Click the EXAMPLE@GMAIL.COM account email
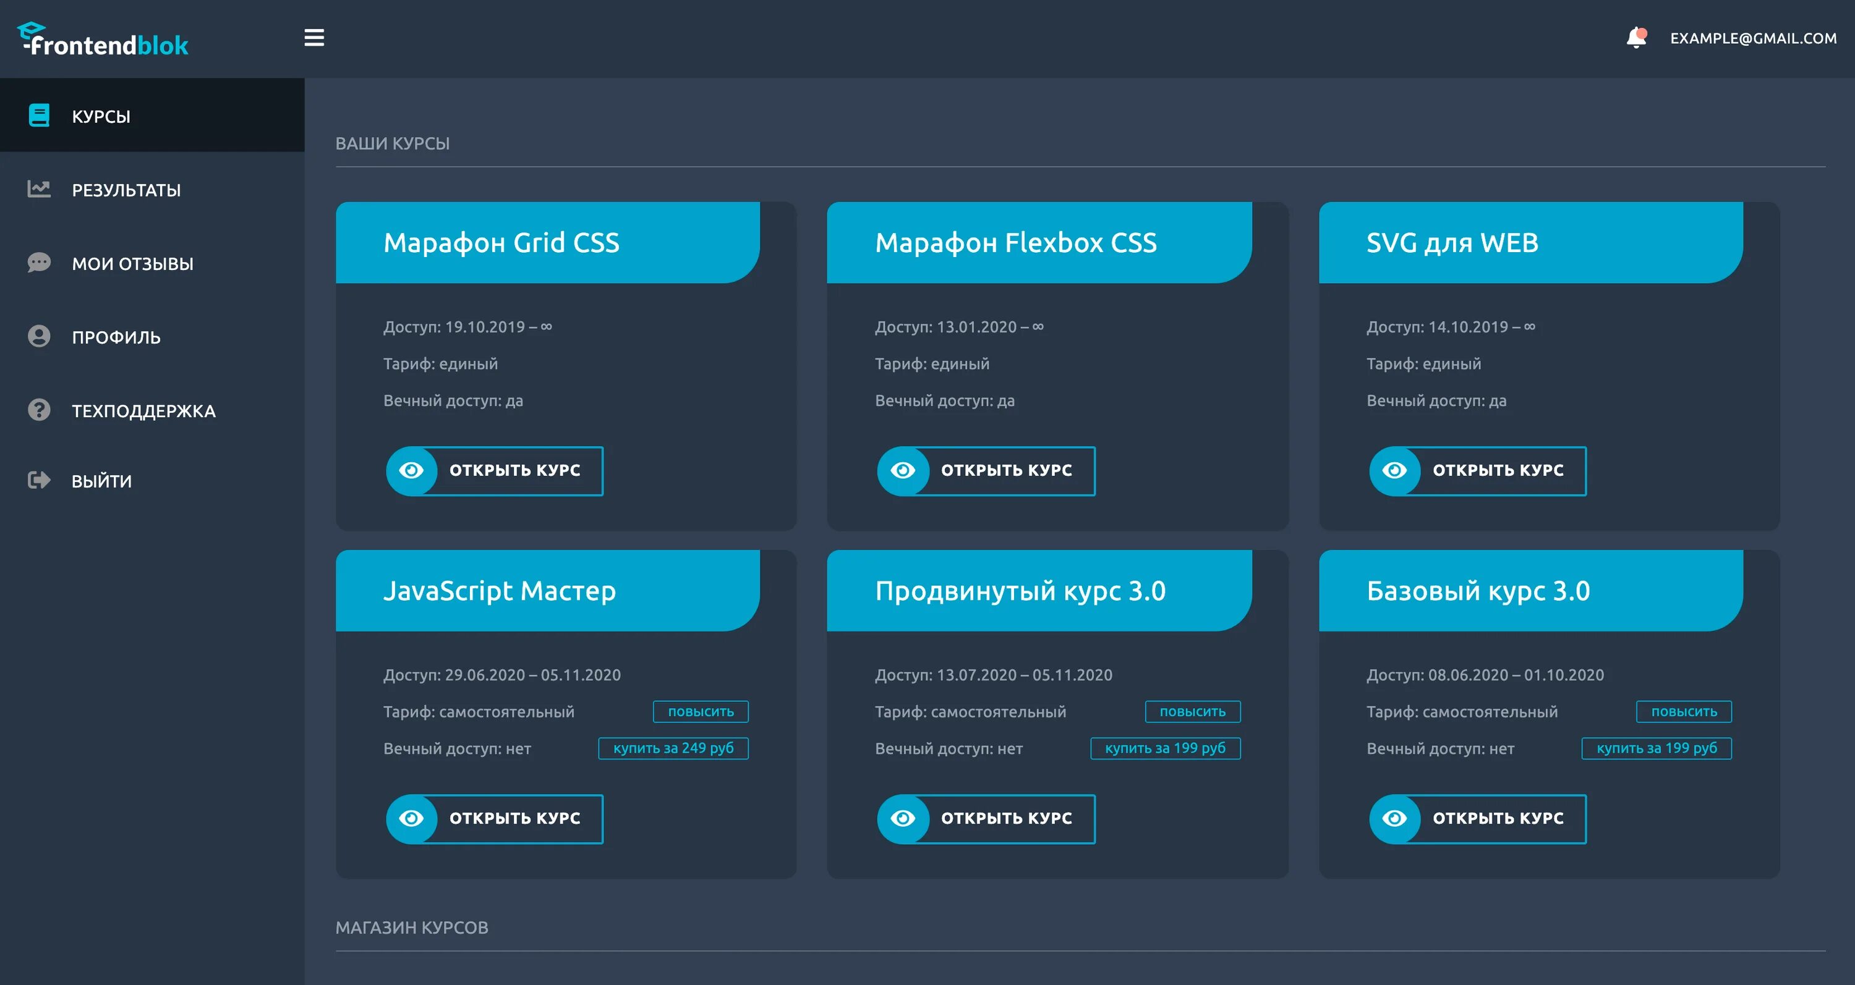 coord(1753,38)
